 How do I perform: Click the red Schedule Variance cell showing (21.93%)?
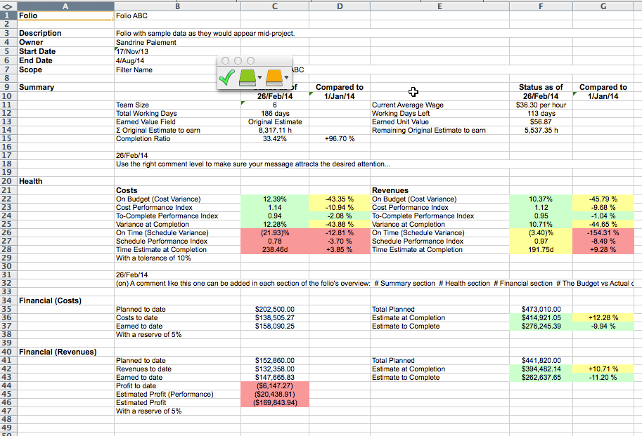click(274, 232)
